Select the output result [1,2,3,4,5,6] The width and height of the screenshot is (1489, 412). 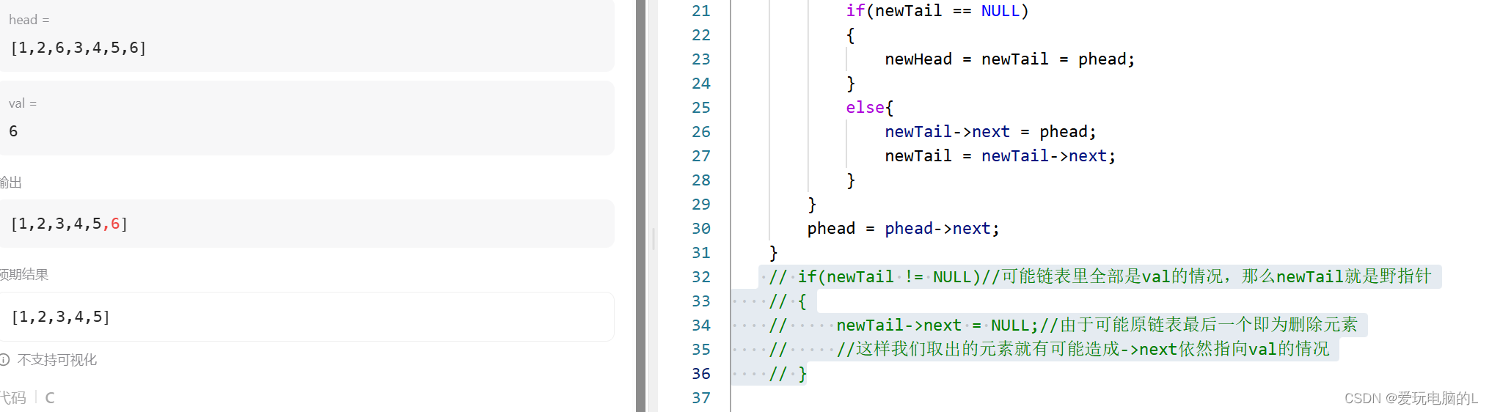tap(70, 224)
